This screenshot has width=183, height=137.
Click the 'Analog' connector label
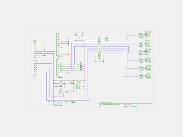(x=35, y=61)
